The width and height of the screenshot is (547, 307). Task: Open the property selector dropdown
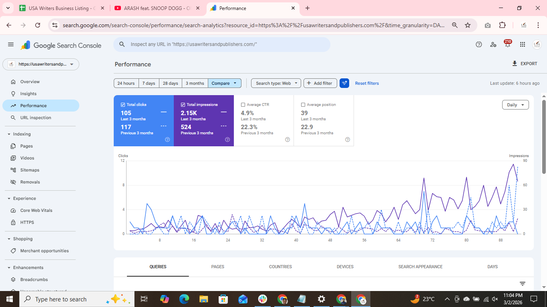pyautogui.click(x=41, y=64)
